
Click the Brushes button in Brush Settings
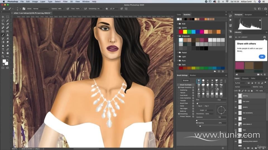[186, 80]
